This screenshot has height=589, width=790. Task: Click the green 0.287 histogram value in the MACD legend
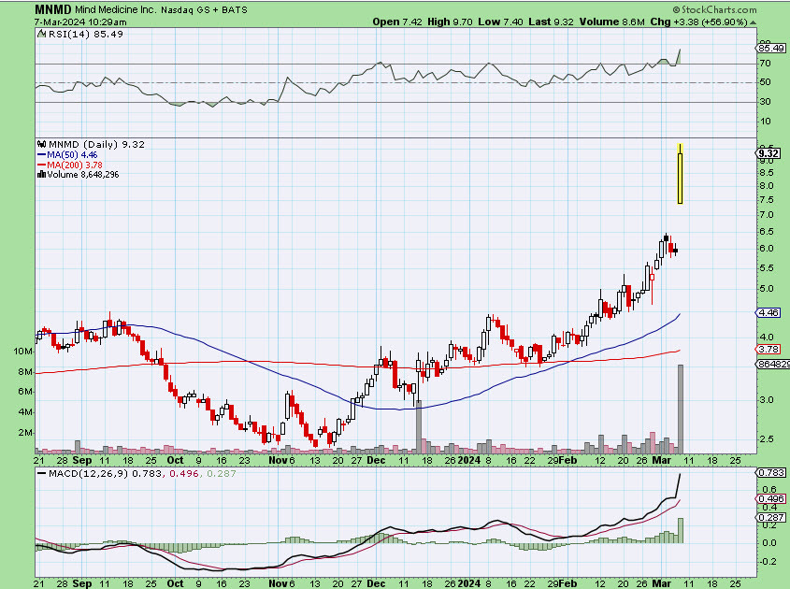point(222,474)
